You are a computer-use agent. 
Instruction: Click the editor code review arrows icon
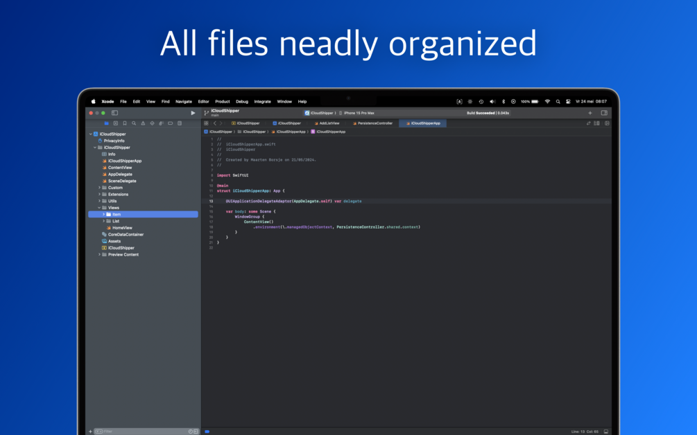(x=589, y=123)
